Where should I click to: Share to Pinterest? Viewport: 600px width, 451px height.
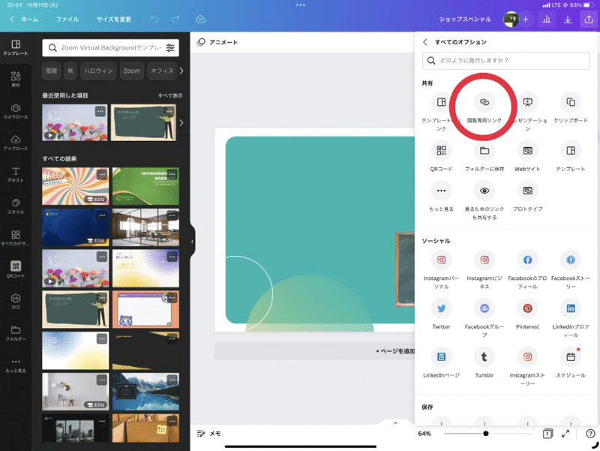(527, 314)
